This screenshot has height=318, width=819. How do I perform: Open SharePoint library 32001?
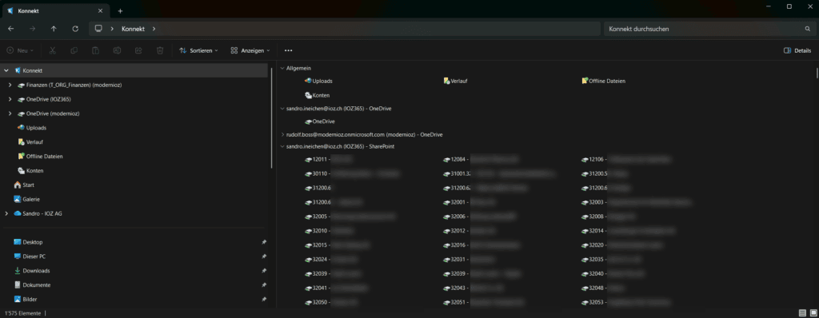469,202
